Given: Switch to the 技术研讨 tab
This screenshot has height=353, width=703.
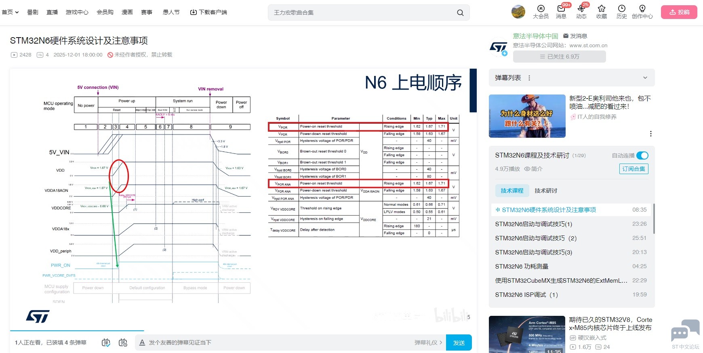Looking at the screenshot, I should click(x=545, y=191).
